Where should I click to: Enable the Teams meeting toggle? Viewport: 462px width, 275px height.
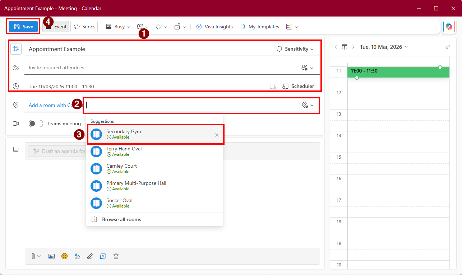[x=36, y=123]
